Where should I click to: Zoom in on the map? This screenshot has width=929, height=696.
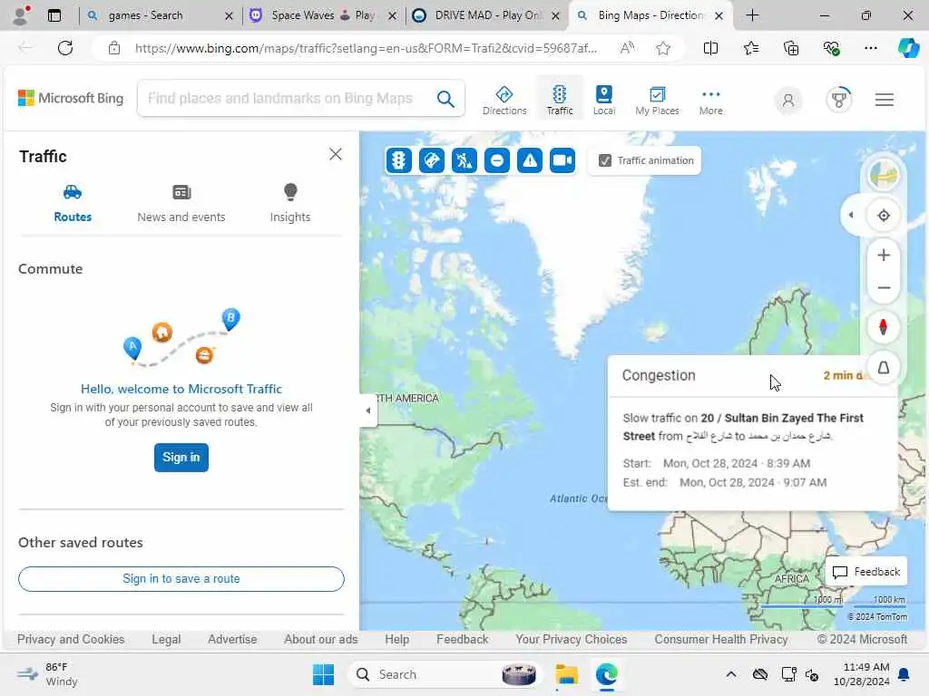[883, 255]
